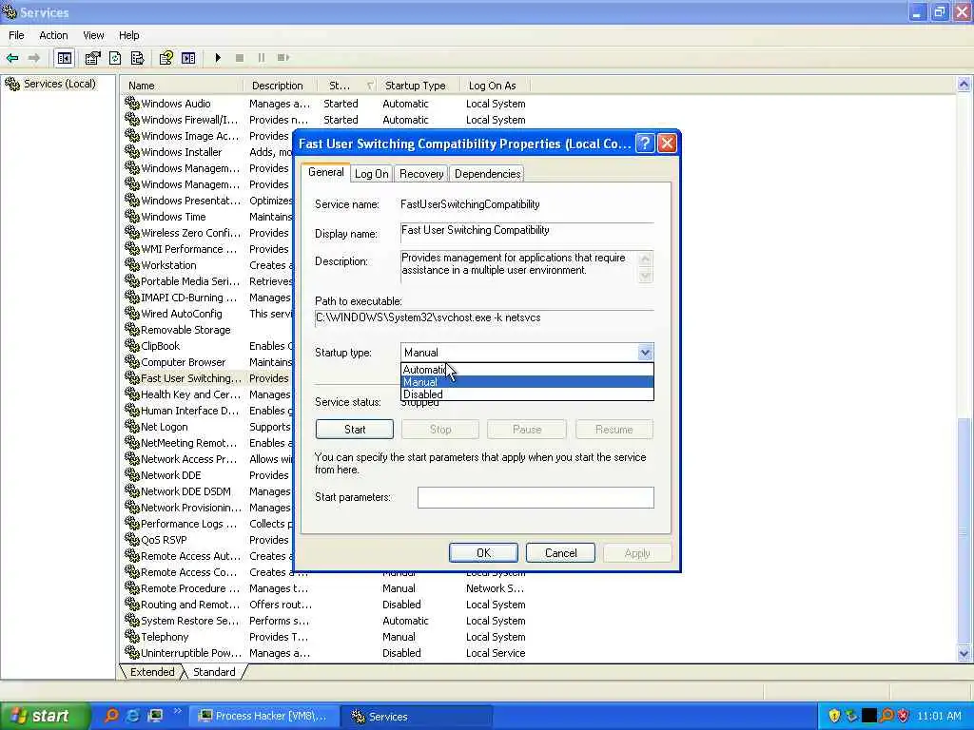This screenshot has width=974, height=730.
Task: Click the Show Desktop quick launch icon
Action: click(x=155, y=716)
